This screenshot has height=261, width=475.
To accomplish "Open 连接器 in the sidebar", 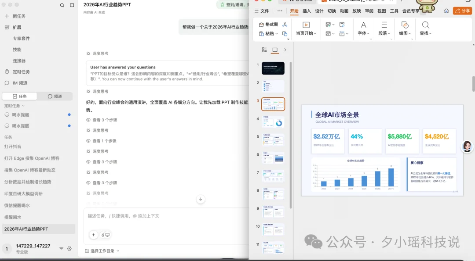I will (19, 61).
